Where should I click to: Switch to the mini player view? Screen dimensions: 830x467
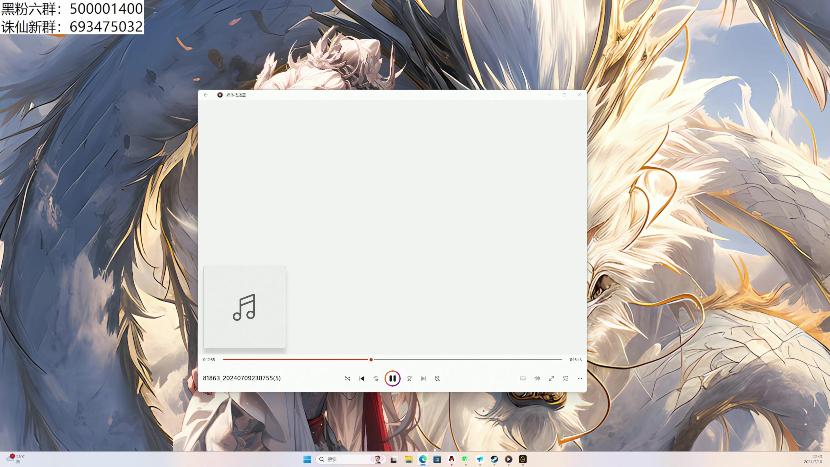(x=565, y=378)
